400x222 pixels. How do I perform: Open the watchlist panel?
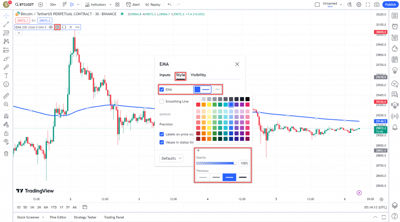coord(395,16)
